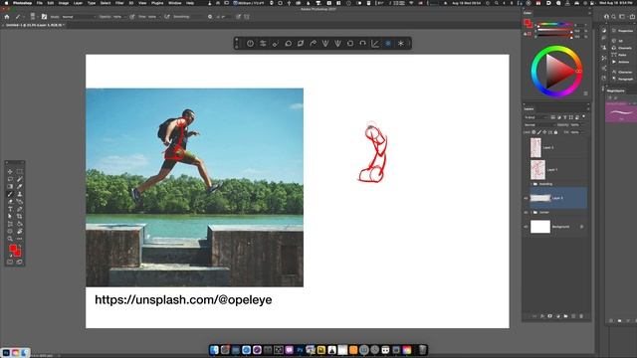Open the three-dots Edit Toolbar button
This screenshot has width=637, height=358.
click(x=20, y=239)
